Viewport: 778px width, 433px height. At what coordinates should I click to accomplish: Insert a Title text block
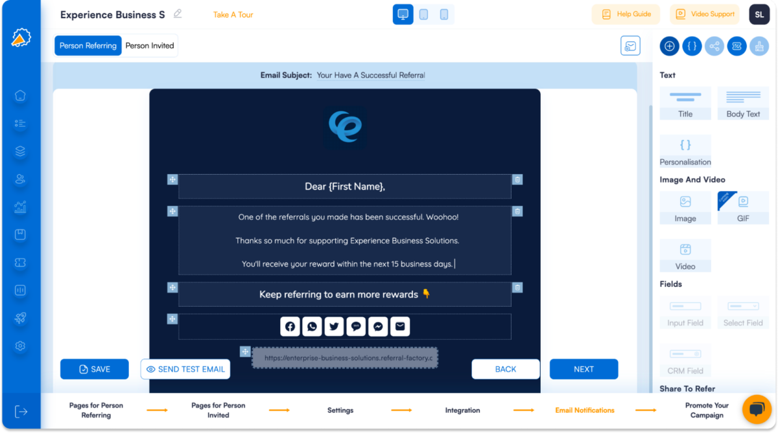(685, 103)
